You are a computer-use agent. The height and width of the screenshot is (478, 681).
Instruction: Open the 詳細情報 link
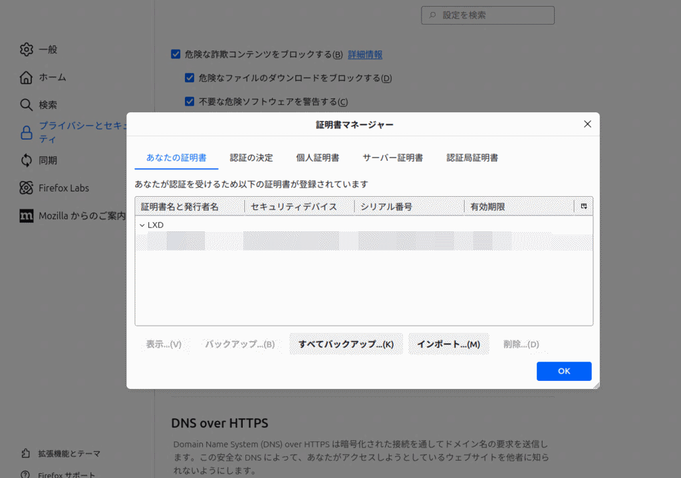coord(364,55)
